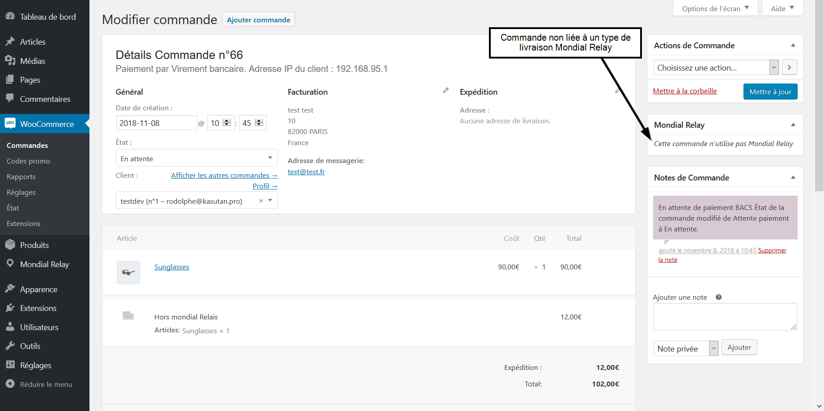Clear the selected client testdev

tap(261, 201)
